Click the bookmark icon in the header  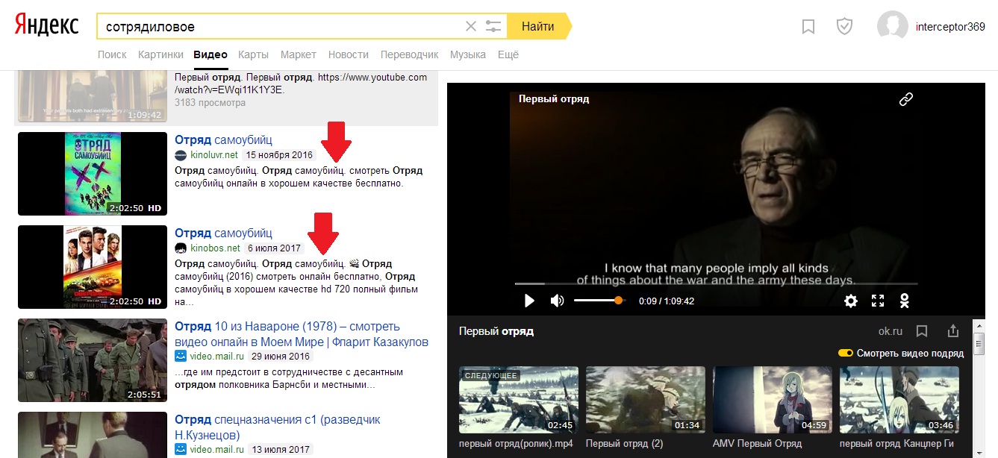pyautogui.click(x=808, y=27)
